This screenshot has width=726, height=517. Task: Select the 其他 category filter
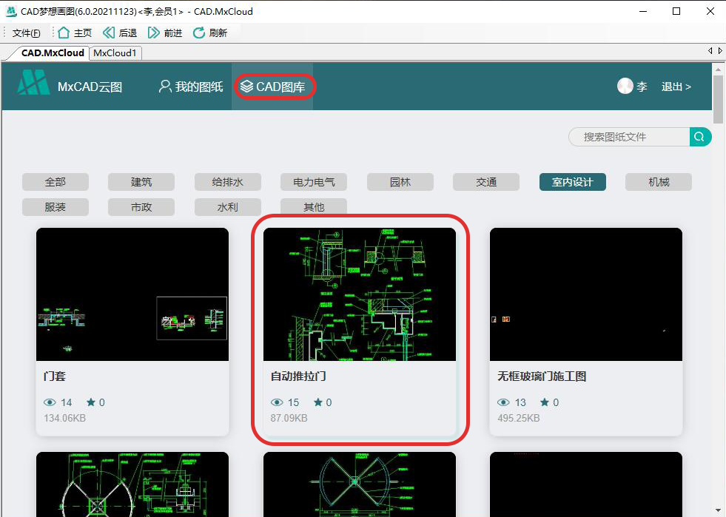point(314,207)
